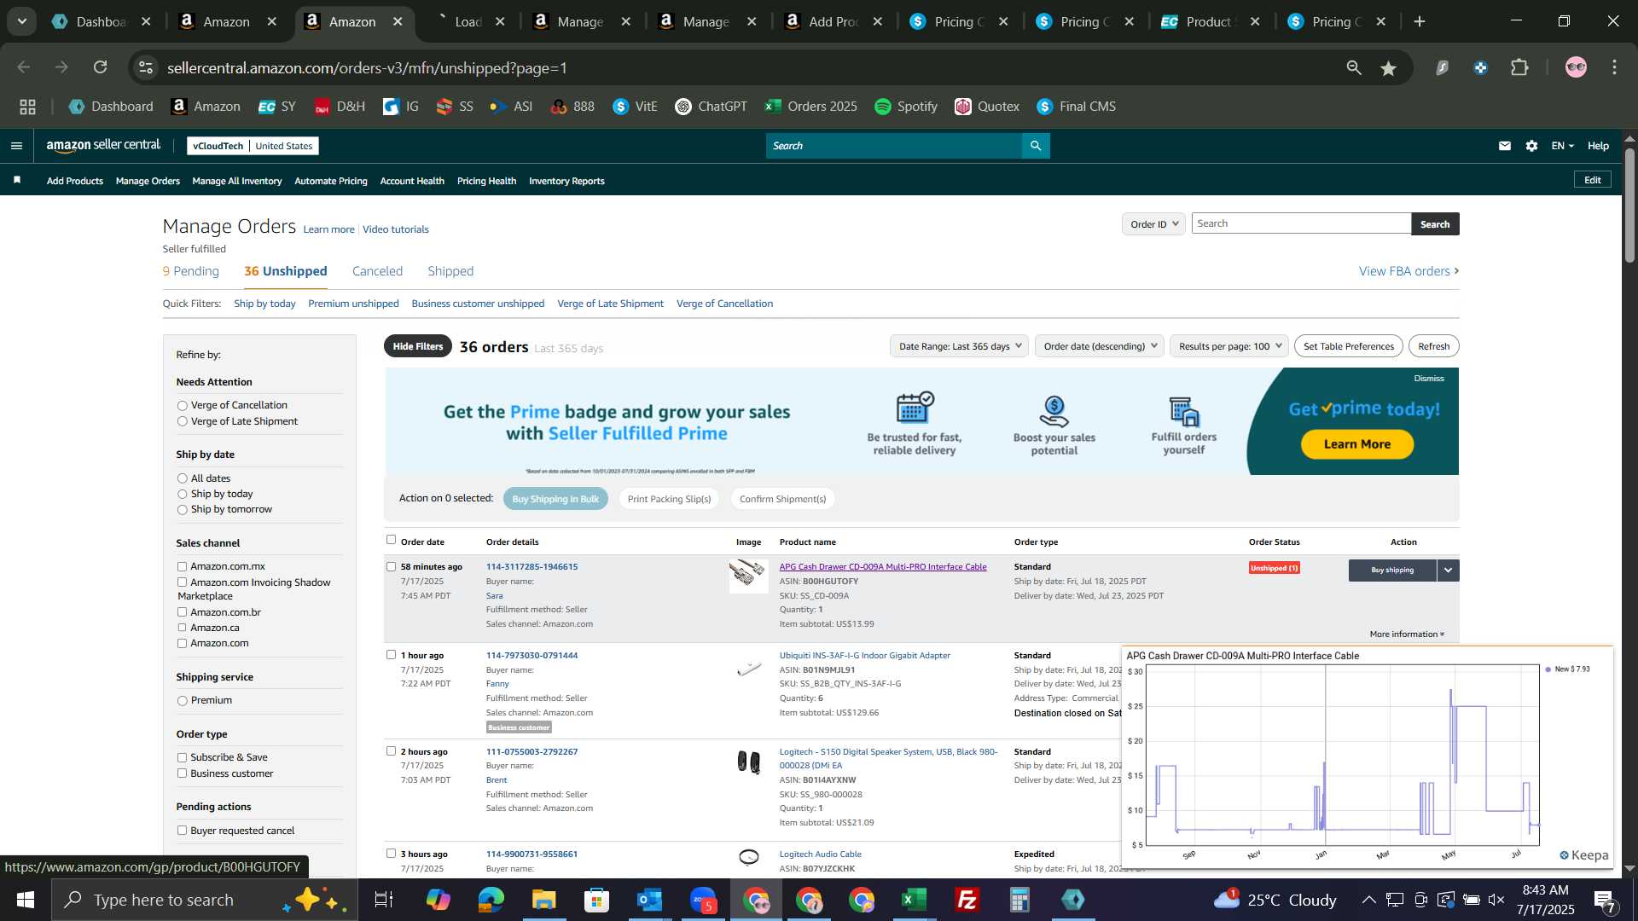Click the Learn More prime button
1638x921 pixels.
[x=1356, y=444]
